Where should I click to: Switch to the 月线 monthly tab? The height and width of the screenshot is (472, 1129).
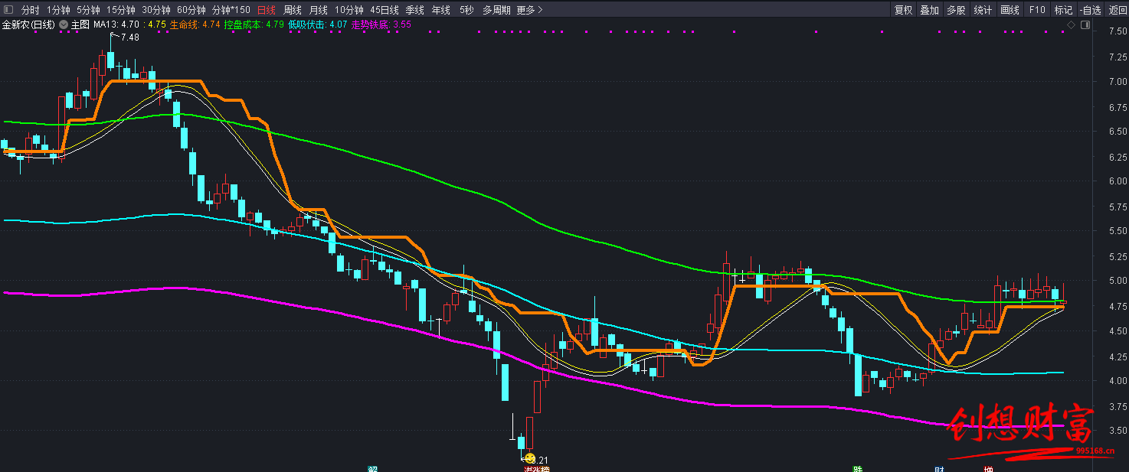[319, 10]
